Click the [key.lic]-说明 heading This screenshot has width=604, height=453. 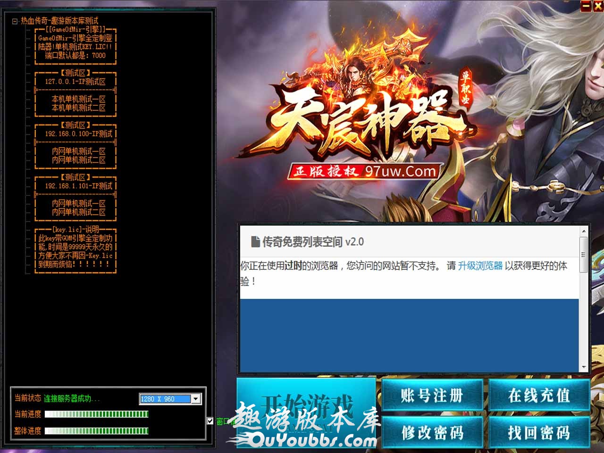(x=75, y=230)
